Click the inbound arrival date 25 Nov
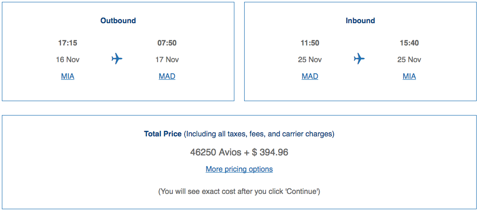The height and width of the screenshot is (212, 479). [x=409, y=59]
